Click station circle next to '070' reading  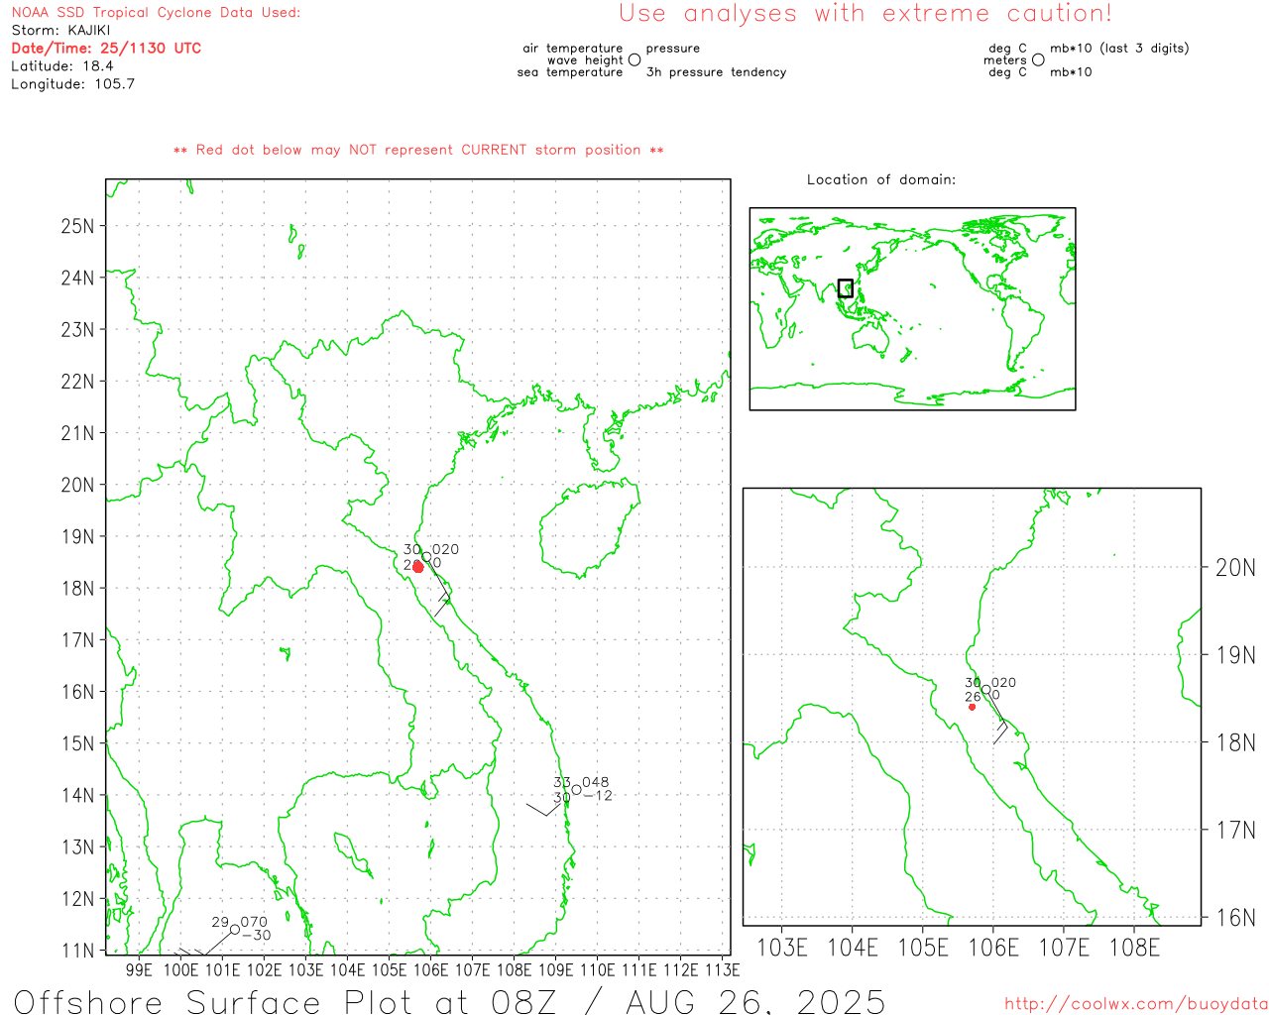[235, 929]
